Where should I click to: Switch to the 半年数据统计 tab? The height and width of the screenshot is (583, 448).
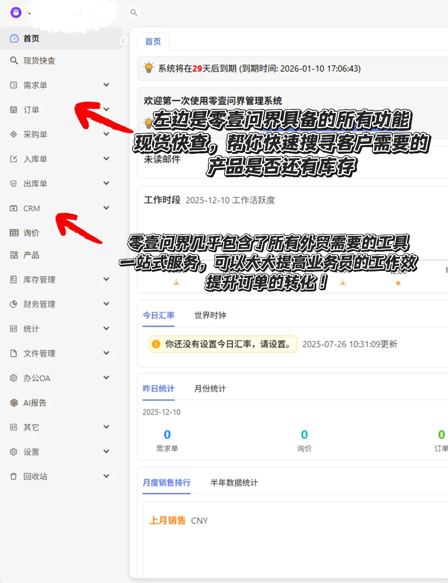(234, 483)
